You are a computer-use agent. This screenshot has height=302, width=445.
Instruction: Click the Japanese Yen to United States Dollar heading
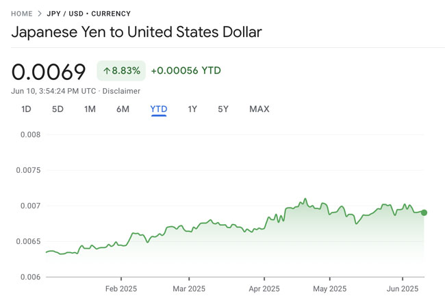136,32
